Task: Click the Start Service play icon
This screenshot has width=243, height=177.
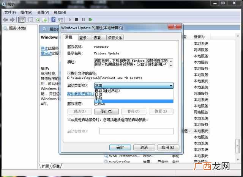Action: 70,20
